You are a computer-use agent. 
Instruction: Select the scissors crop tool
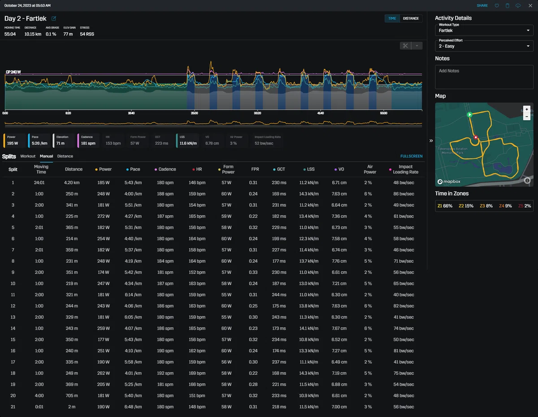pyautogui.click(x=405, y=46)
